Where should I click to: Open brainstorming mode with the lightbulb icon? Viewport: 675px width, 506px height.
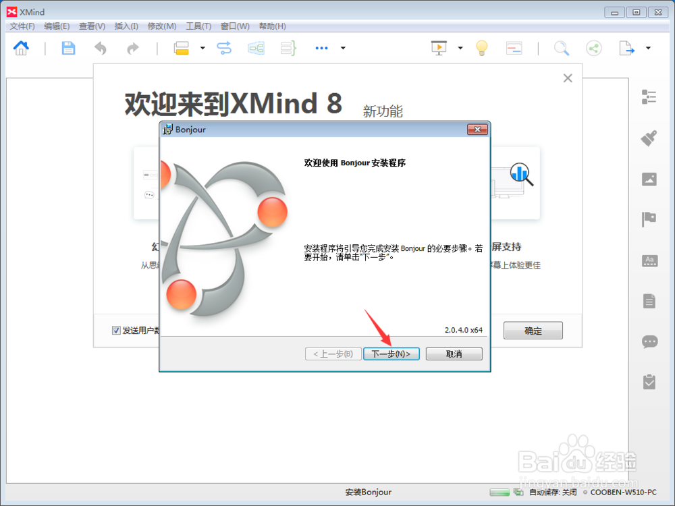[x=482, y=48]
